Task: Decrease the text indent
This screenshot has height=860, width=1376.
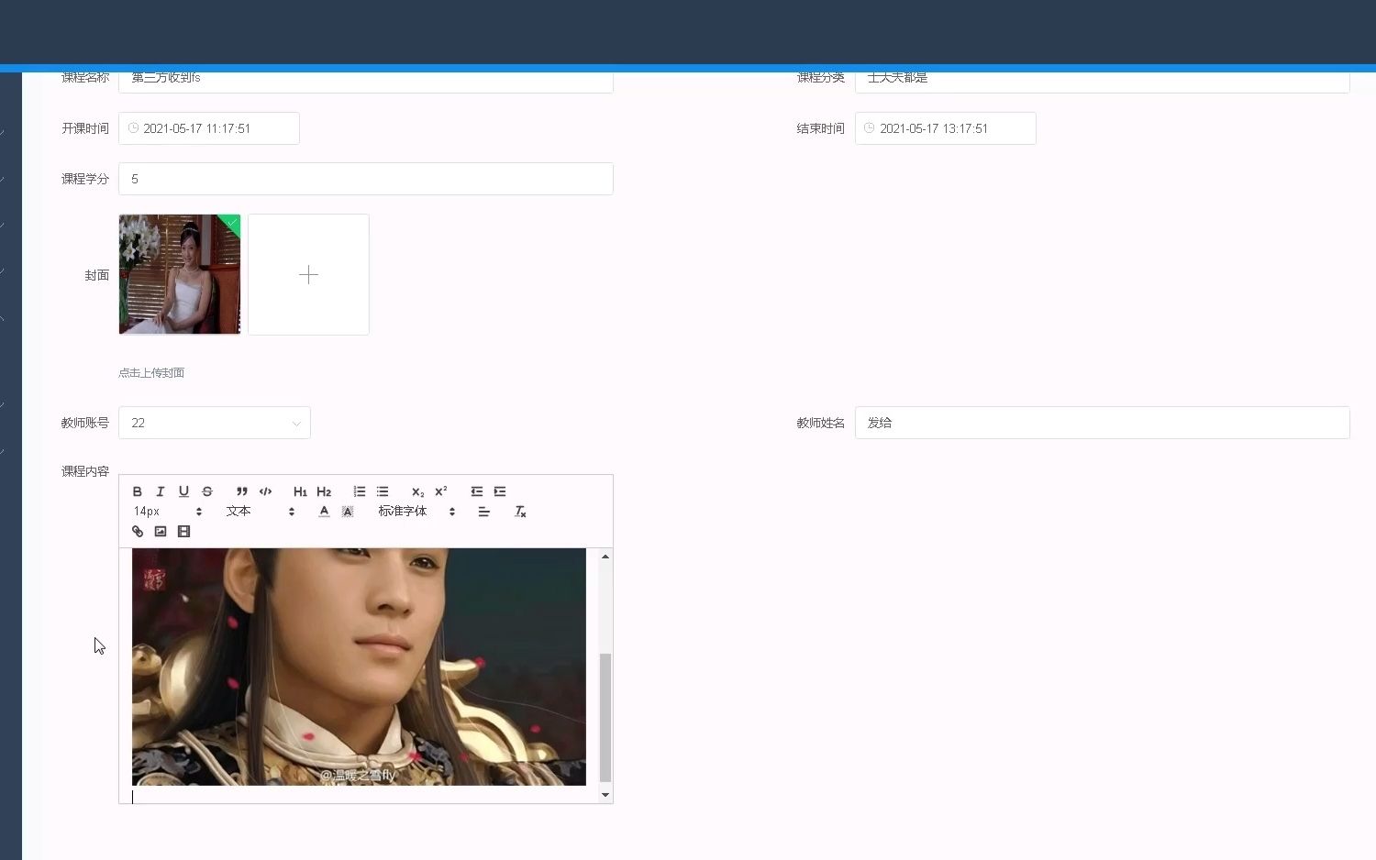Action: (x=477, y=491)
